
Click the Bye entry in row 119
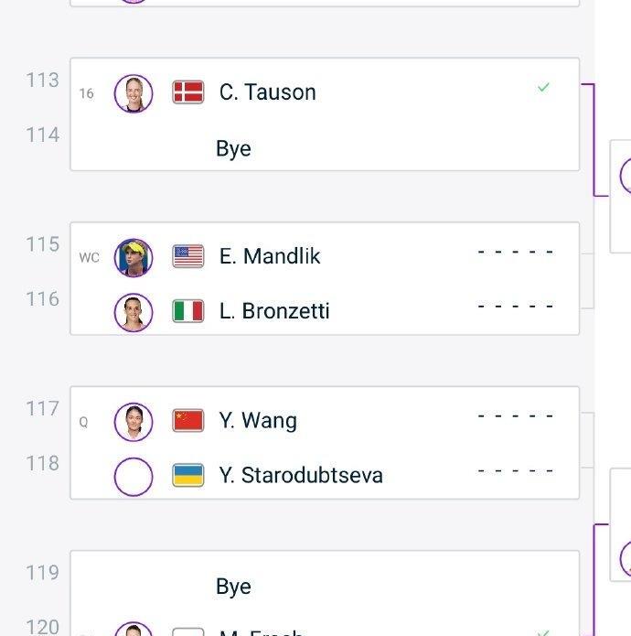coord(233,587)
